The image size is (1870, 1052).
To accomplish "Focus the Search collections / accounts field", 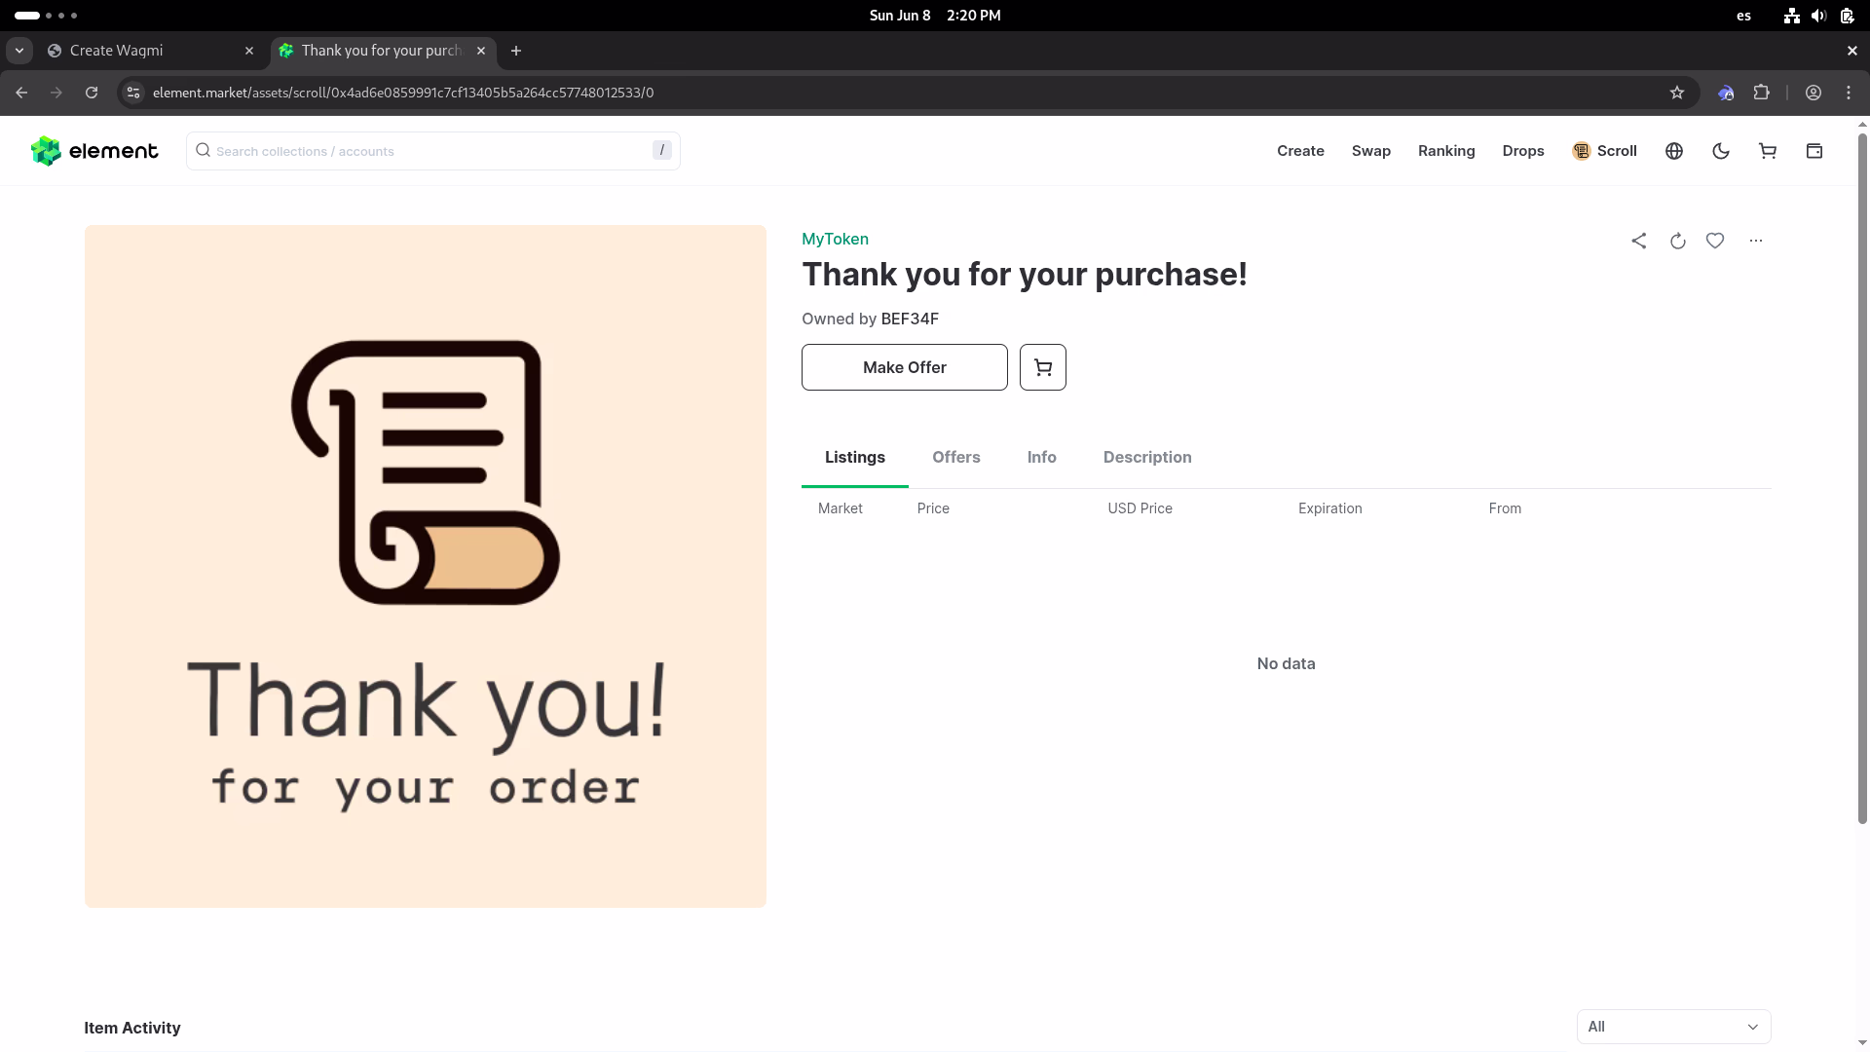I will pyautogui.click(x=429, y=151).
